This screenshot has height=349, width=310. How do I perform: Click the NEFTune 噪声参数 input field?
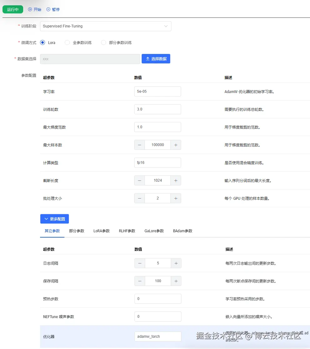[158, 317]
